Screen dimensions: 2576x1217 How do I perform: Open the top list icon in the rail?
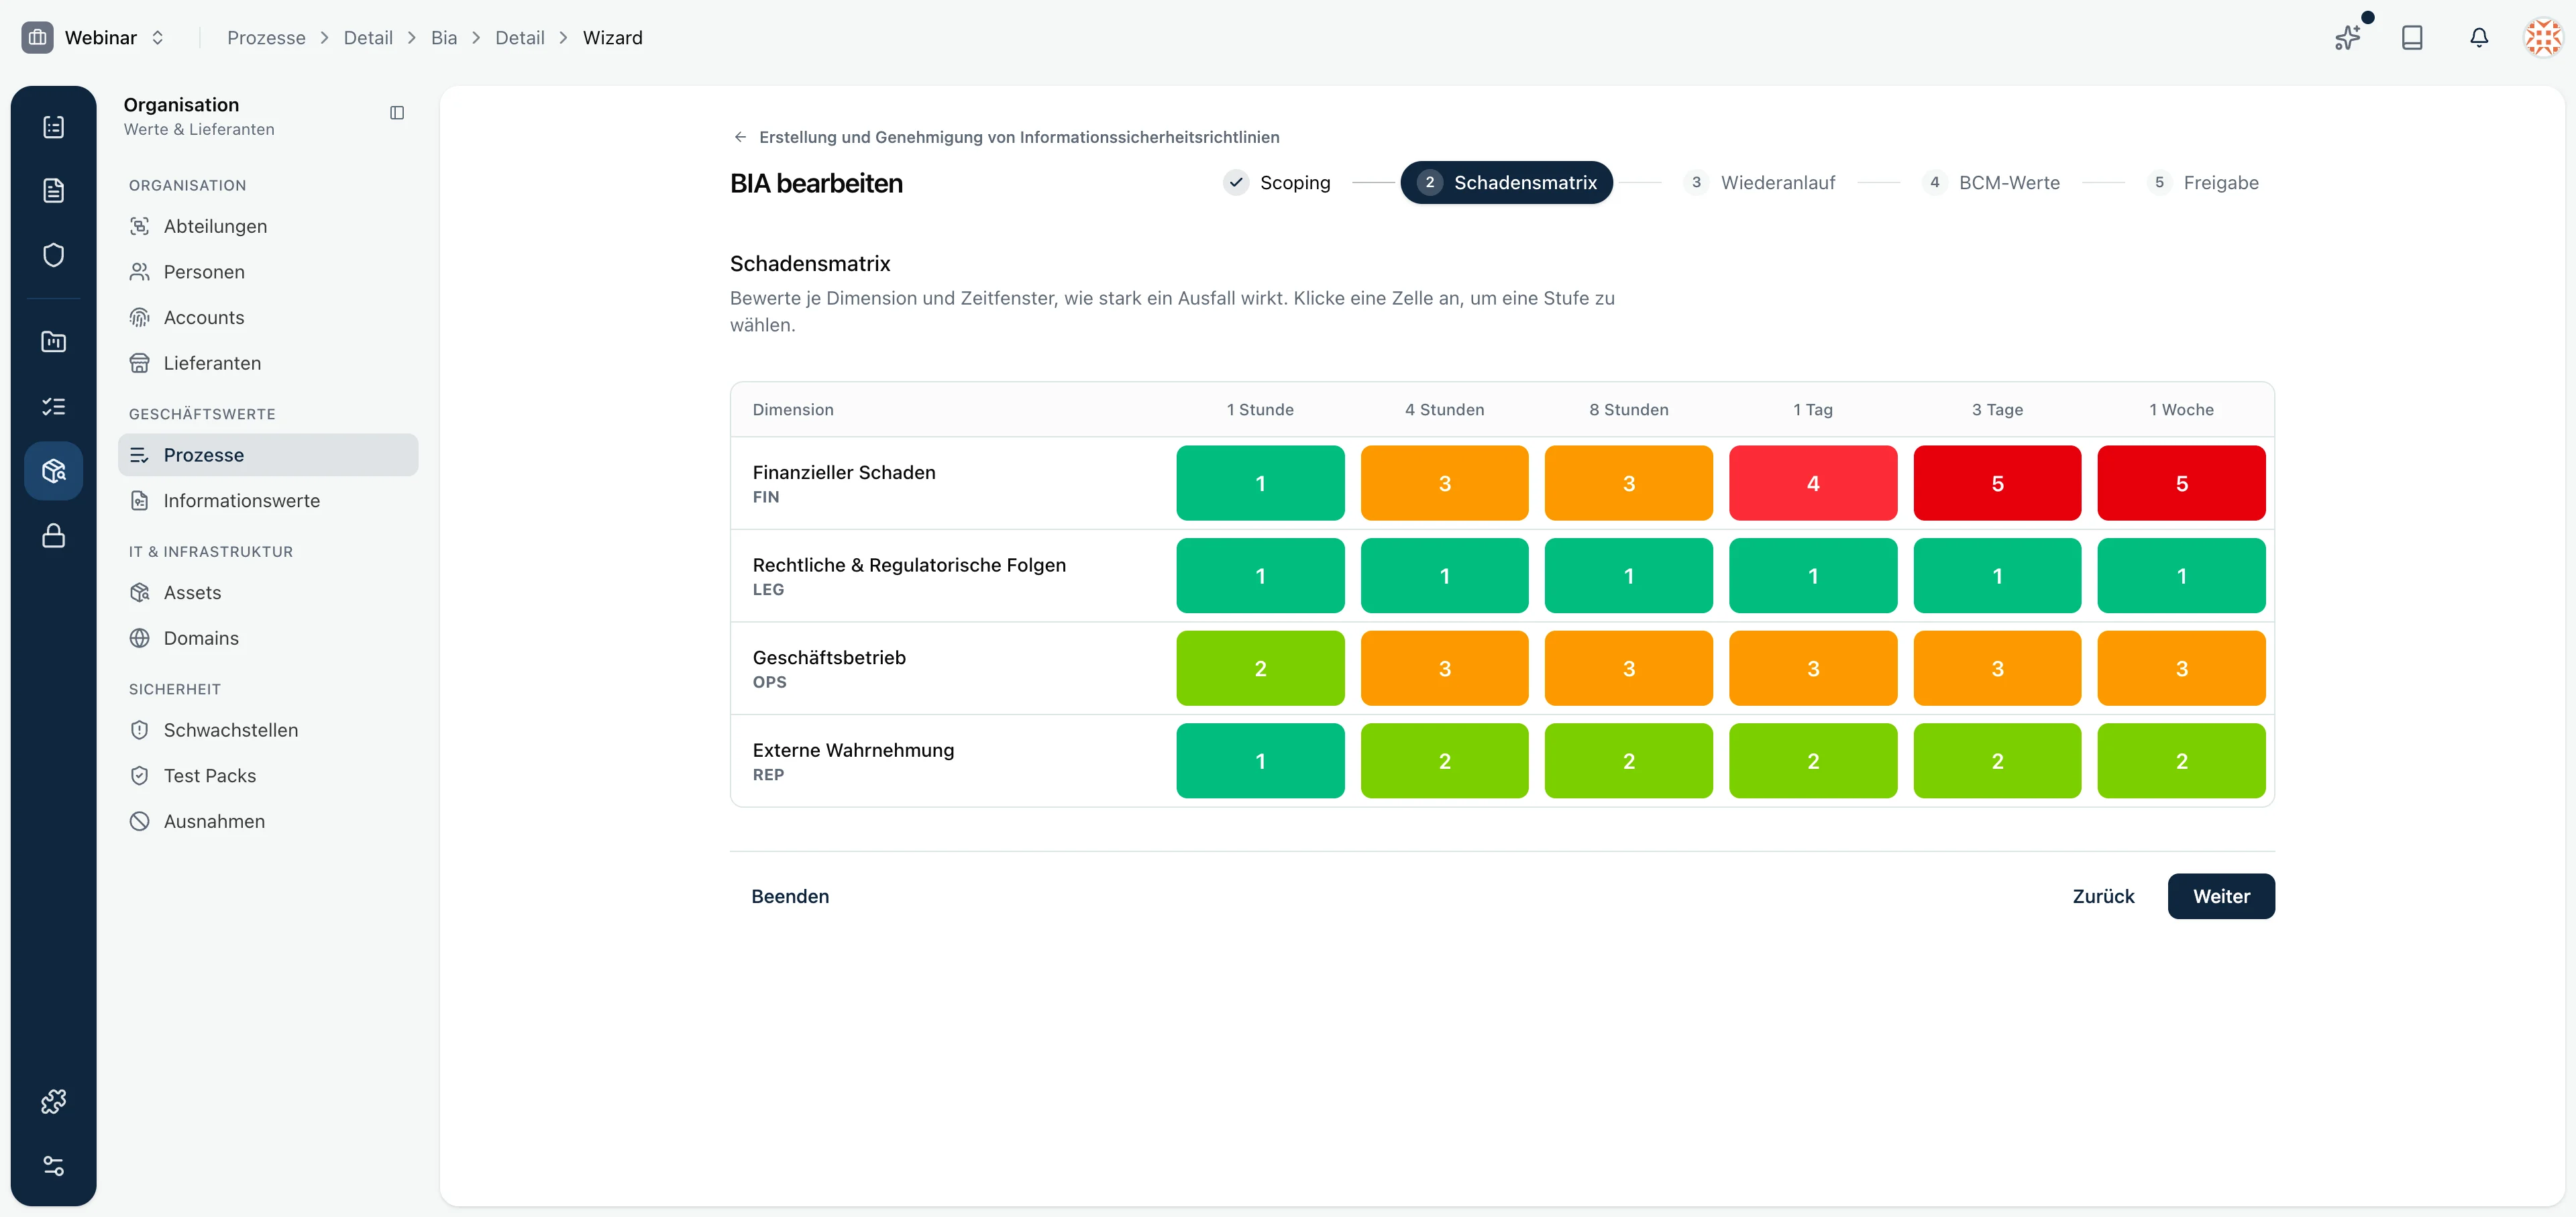[x=54, y=127]
